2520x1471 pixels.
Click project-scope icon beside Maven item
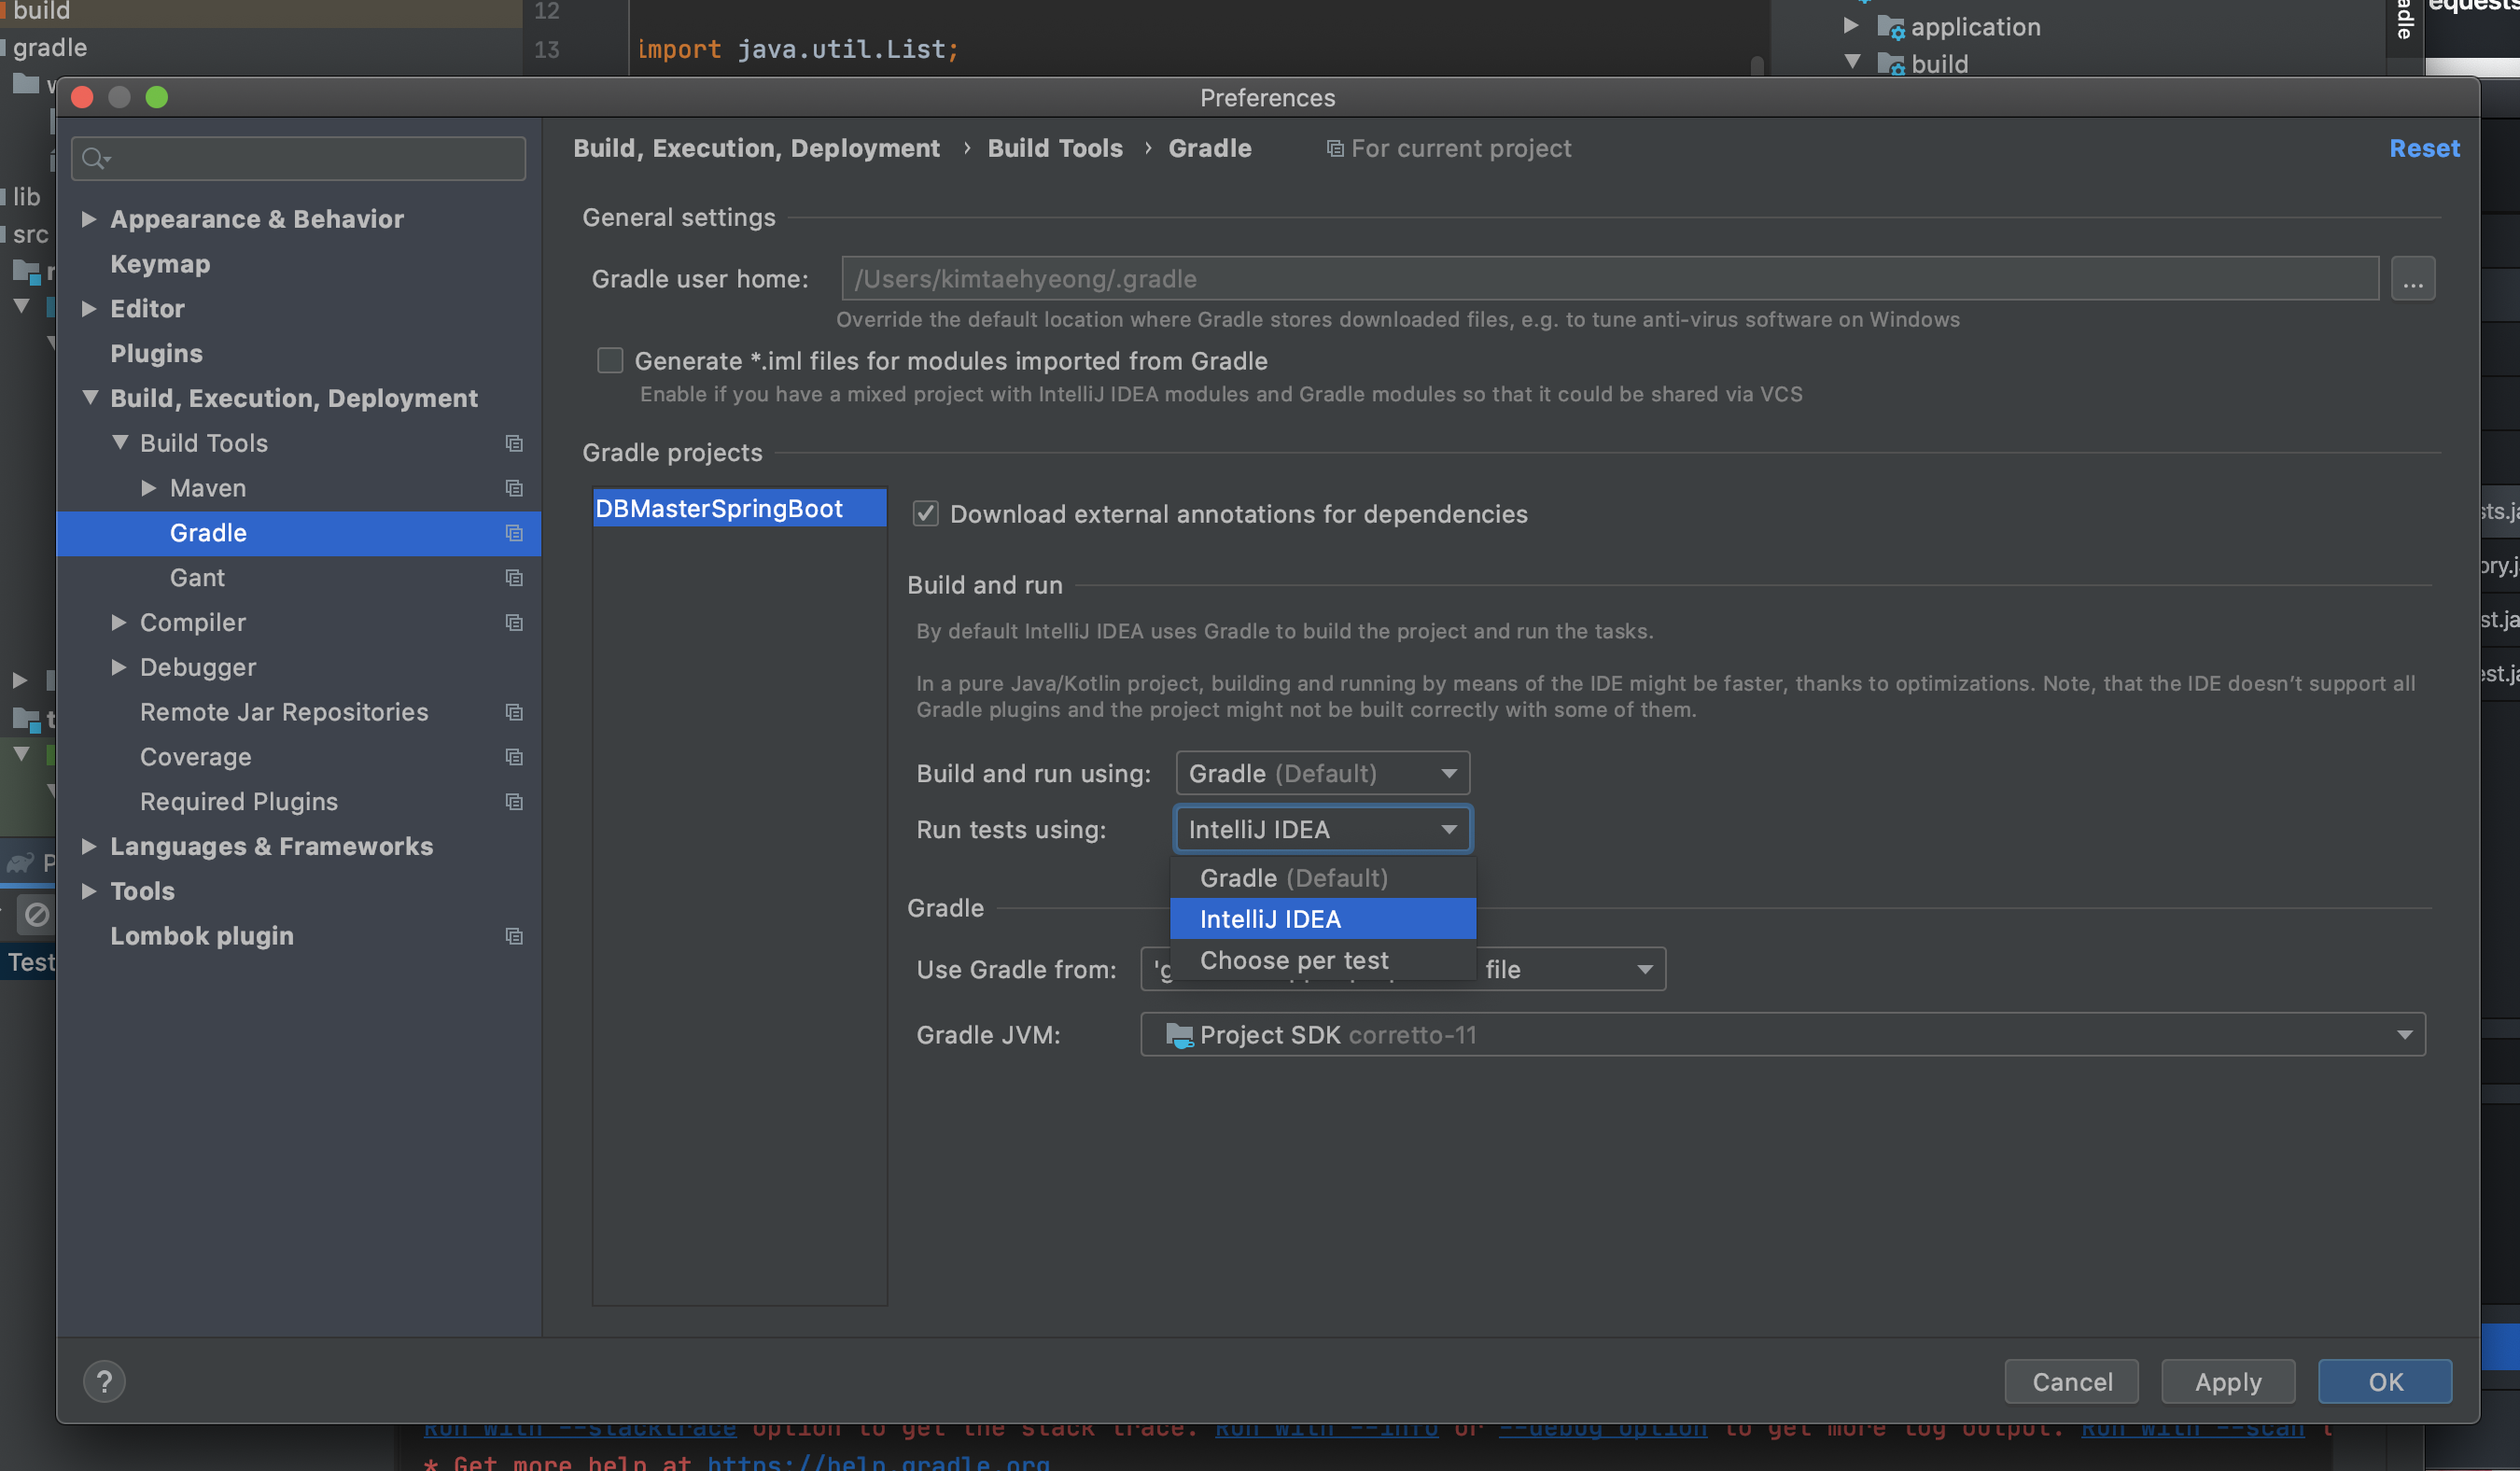514,488
